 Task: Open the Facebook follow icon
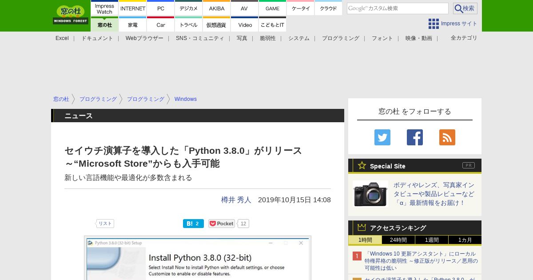[415, 137]
